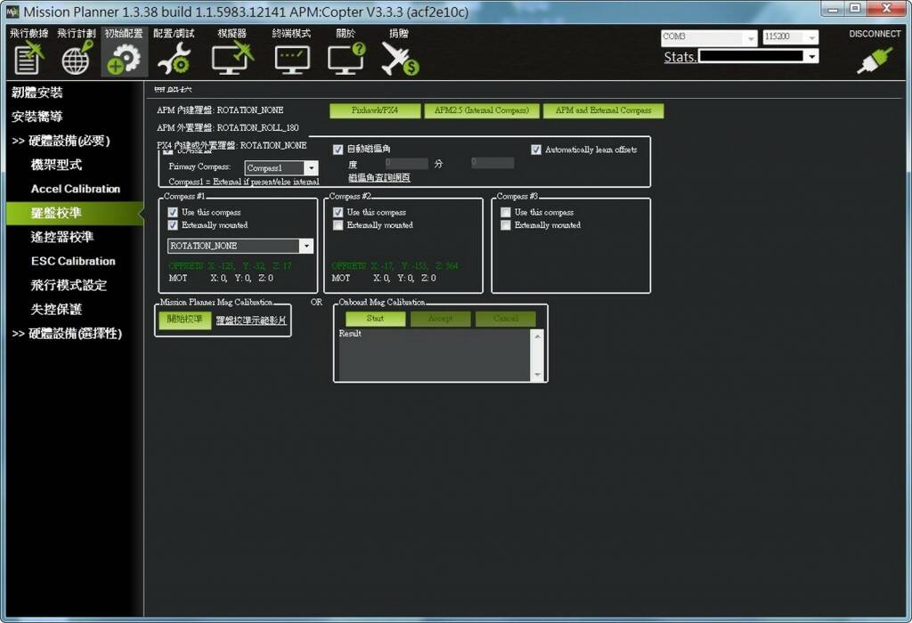Click the APM2.5 (Internal Compass) button
912x623 pixels.
pyautogui.click(x=482, y=110)
